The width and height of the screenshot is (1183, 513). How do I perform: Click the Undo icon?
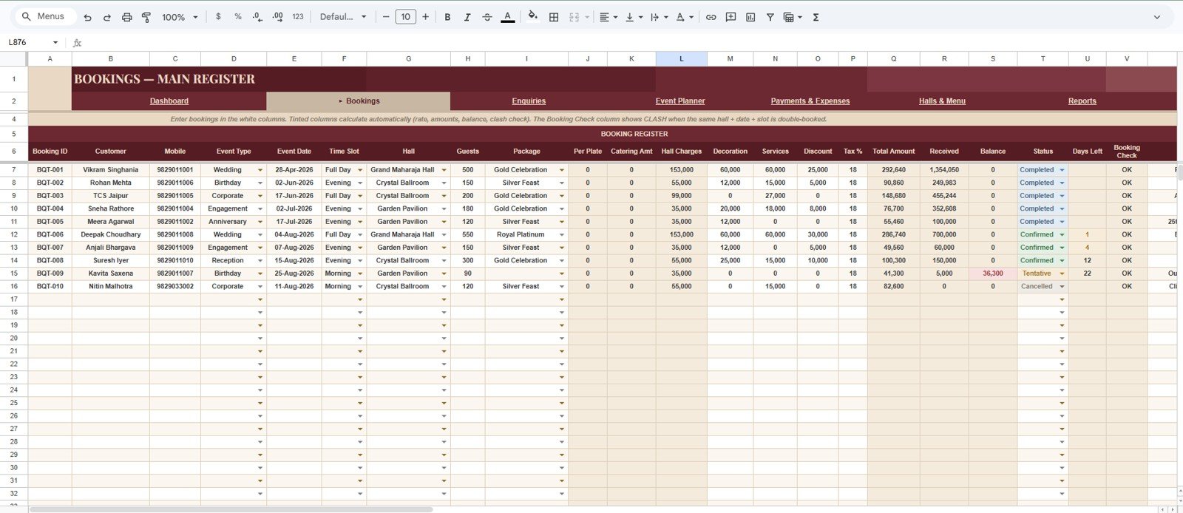[x=88, y=17]
